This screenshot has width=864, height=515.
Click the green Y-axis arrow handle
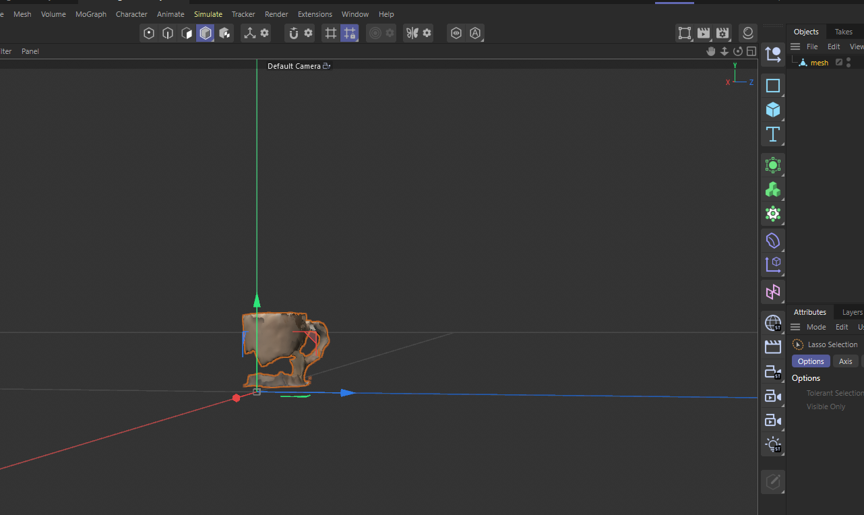tap(257, 301)
